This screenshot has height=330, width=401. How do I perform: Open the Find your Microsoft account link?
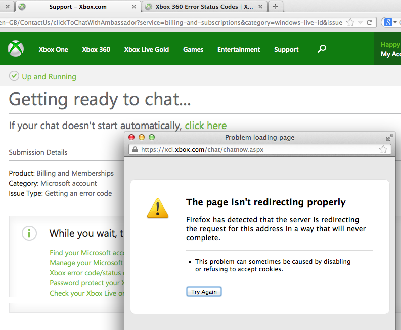pyautogui.click(x=86, y=253)
